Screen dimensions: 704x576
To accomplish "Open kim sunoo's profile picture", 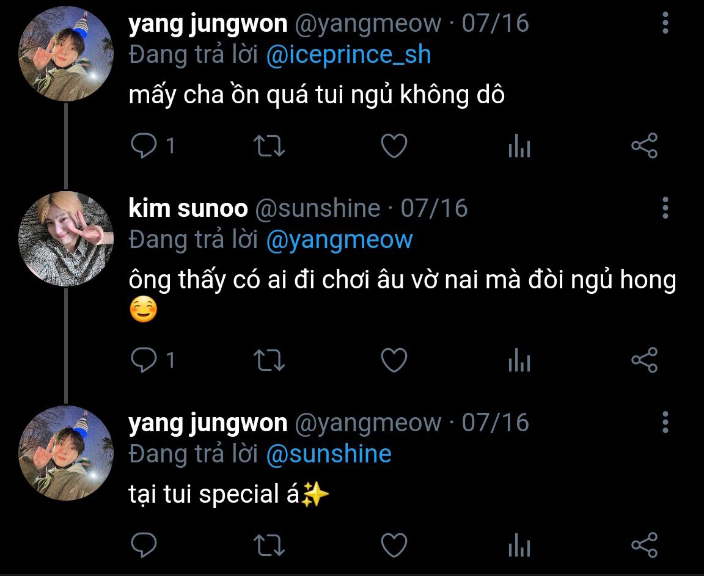I will click(x=66, y=238).
